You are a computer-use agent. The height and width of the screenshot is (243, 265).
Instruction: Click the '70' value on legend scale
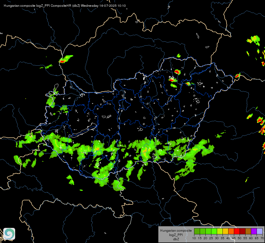point(262,238)
